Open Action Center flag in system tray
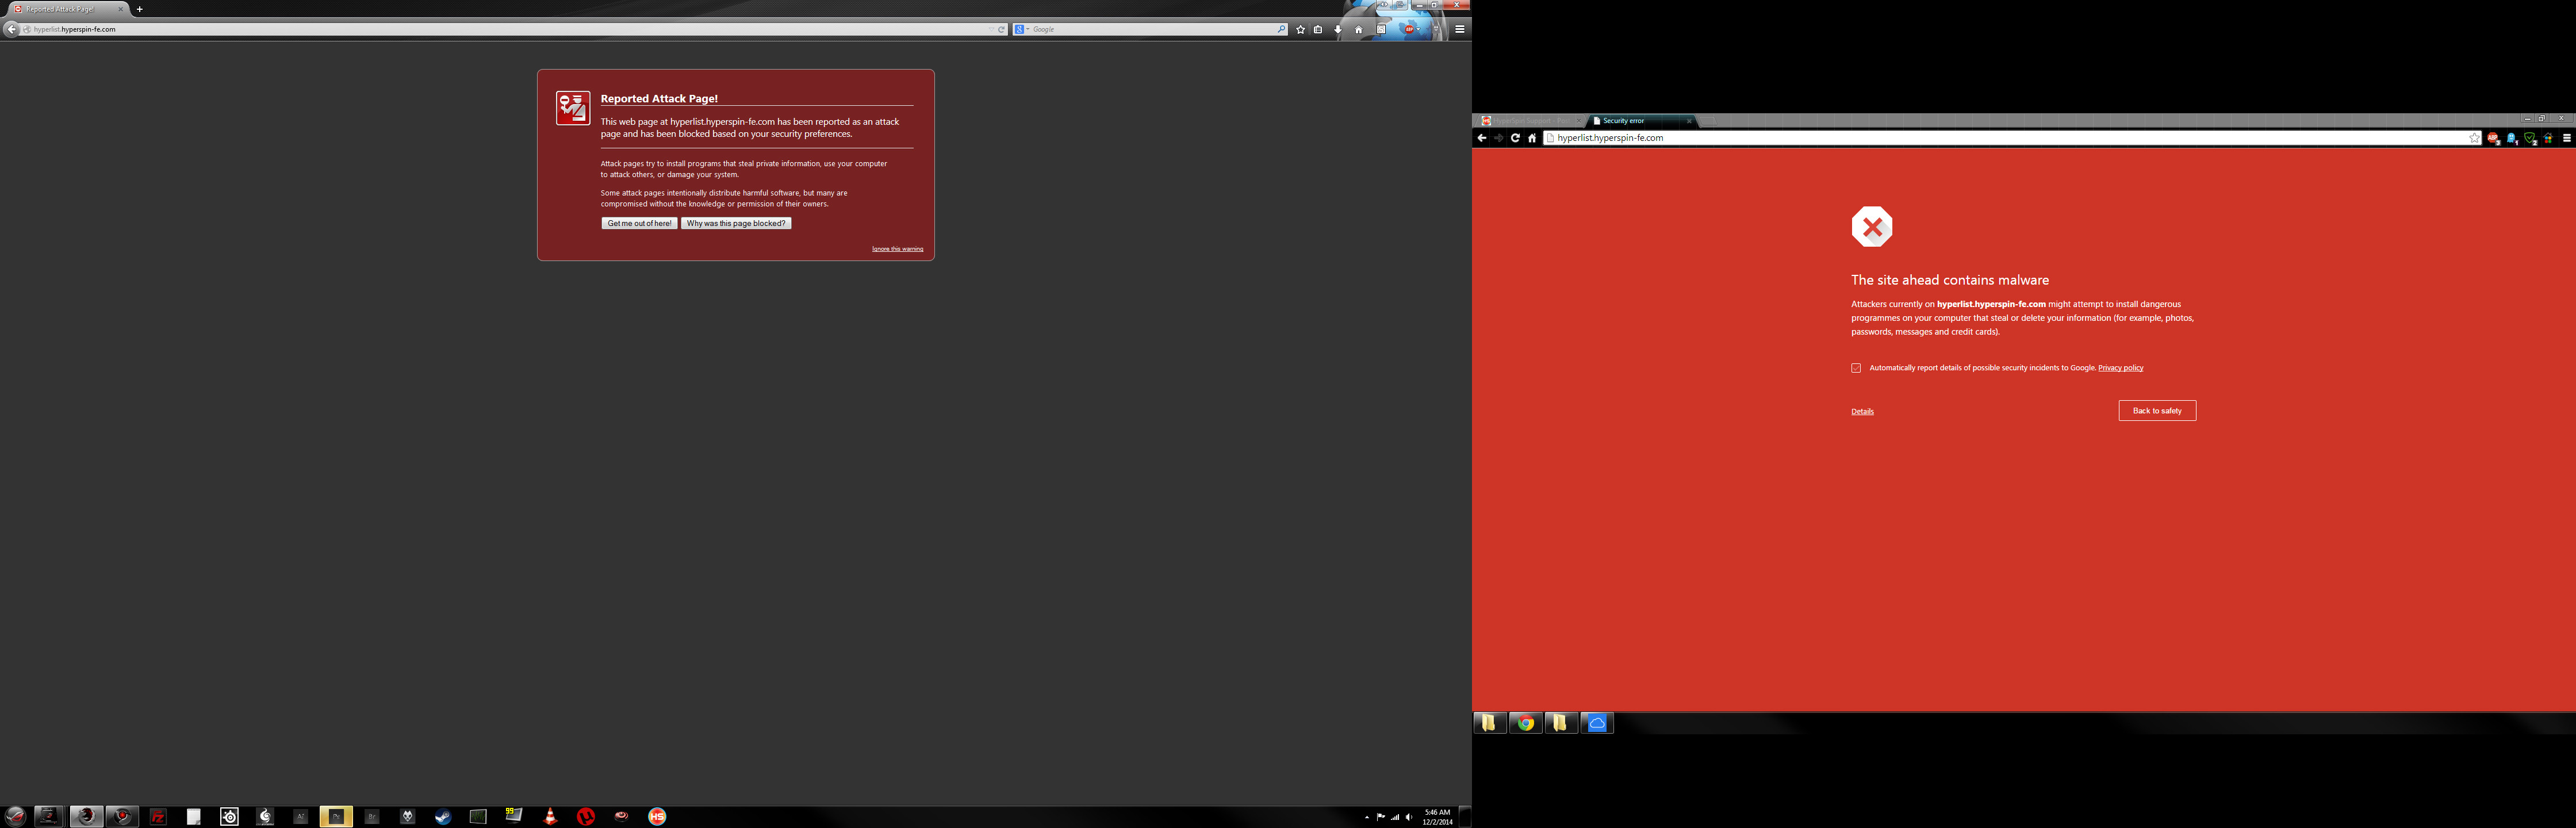 click(x=1381, y=817)
